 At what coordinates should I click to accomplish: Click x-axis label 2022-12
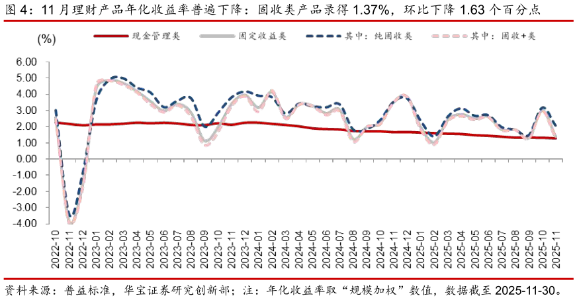[83, 250]
